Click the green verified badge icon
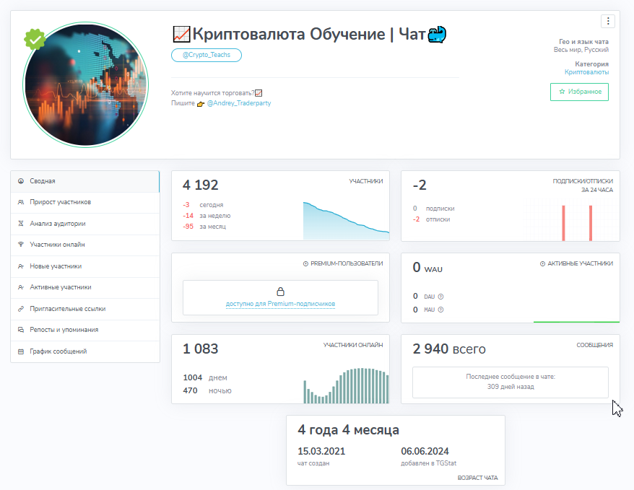 point(35,40)
